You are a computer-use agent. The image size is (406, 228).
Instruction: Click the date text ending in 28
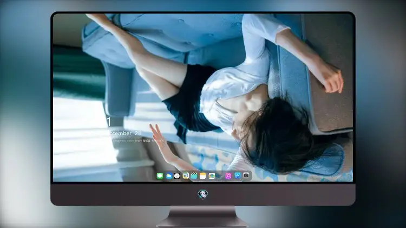point(125,133)
